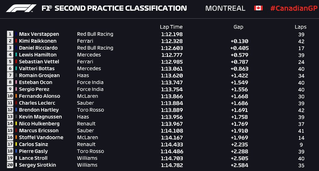
Task: Select the Lap Time column header
Action: click(x=171, y=27)
